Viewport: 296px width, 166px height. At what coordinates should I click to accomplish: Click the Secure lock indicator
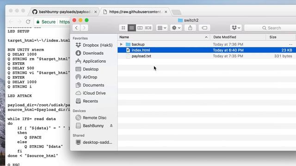[46, 22]
